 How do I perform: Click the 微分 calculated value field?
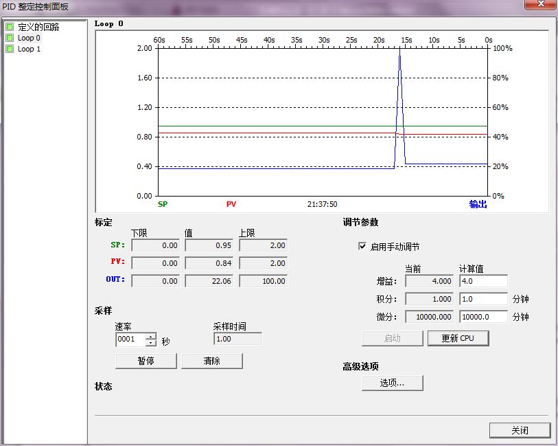(x=483, y=317)
